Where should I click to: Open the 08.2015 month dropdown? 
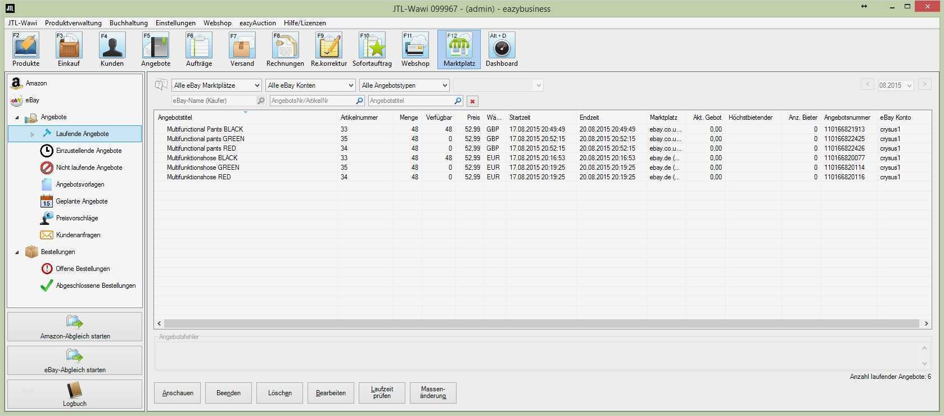(x=896, y=85)
